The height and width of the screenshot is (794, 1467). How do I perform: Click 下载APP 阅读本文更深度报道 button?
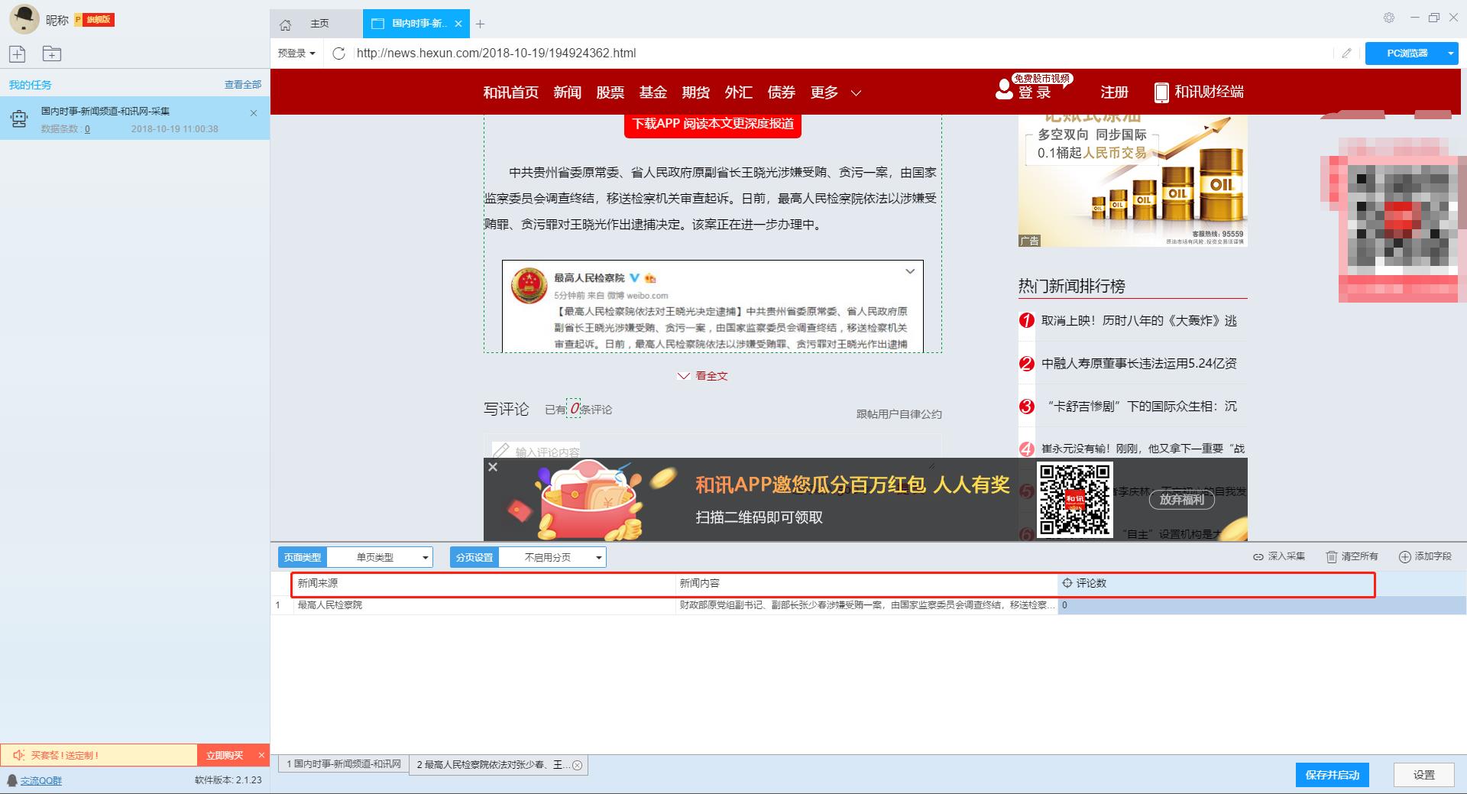713,124
